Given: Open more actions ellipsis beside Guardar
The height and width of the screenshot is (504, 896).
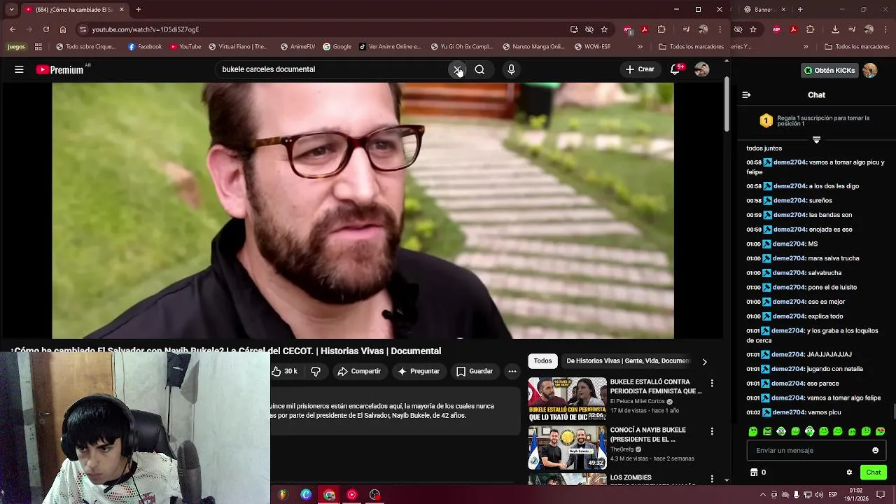Looking at the screenshot, I should 512,371.
